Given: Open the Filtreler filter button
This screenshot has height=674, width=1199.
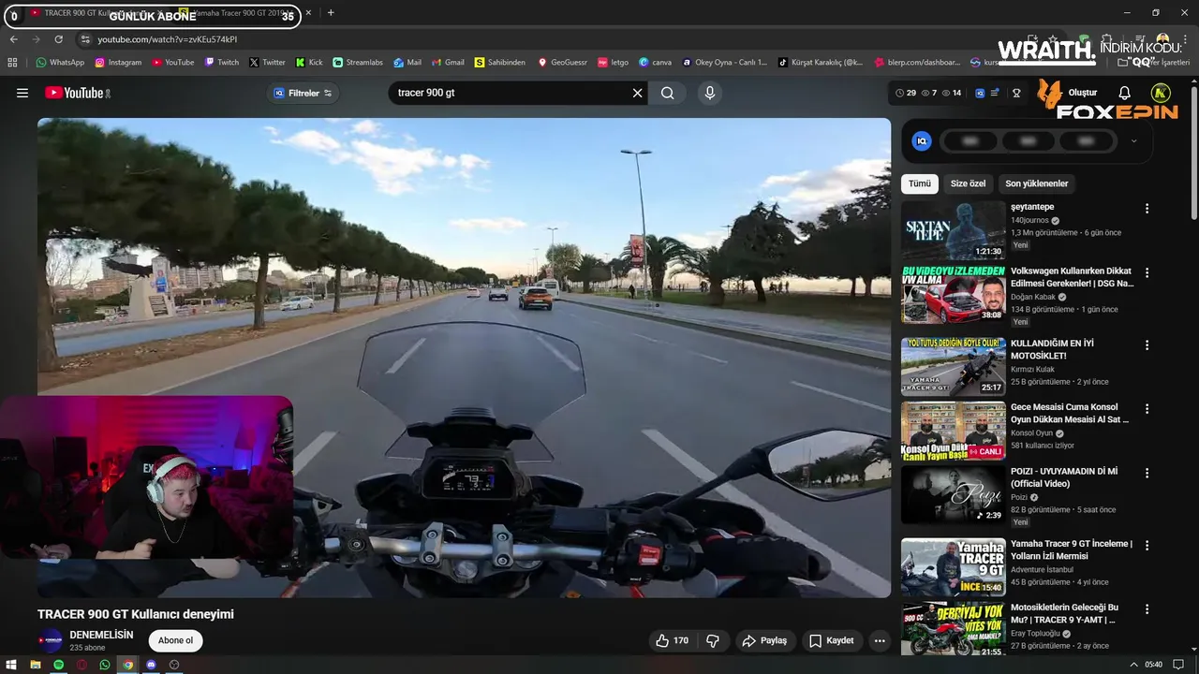Looking at the screenshot, I should (x=303, y=93).
